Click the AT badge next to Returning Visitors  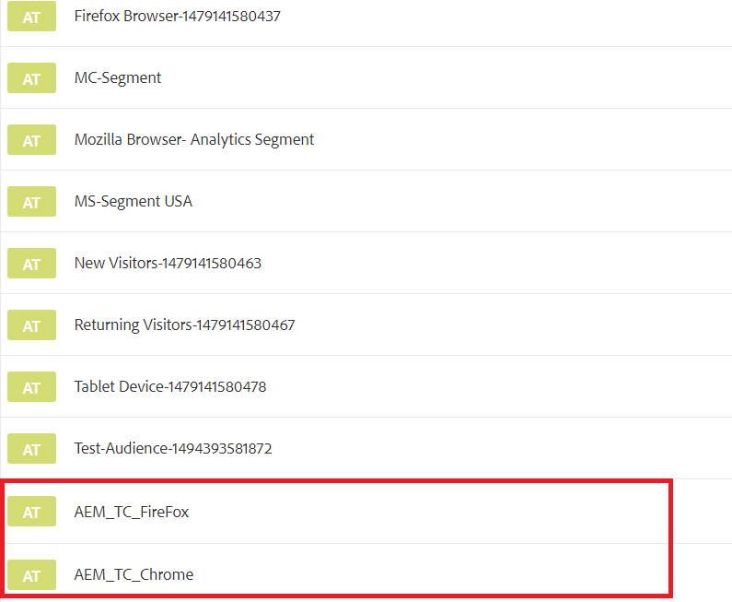click(31, 325)
